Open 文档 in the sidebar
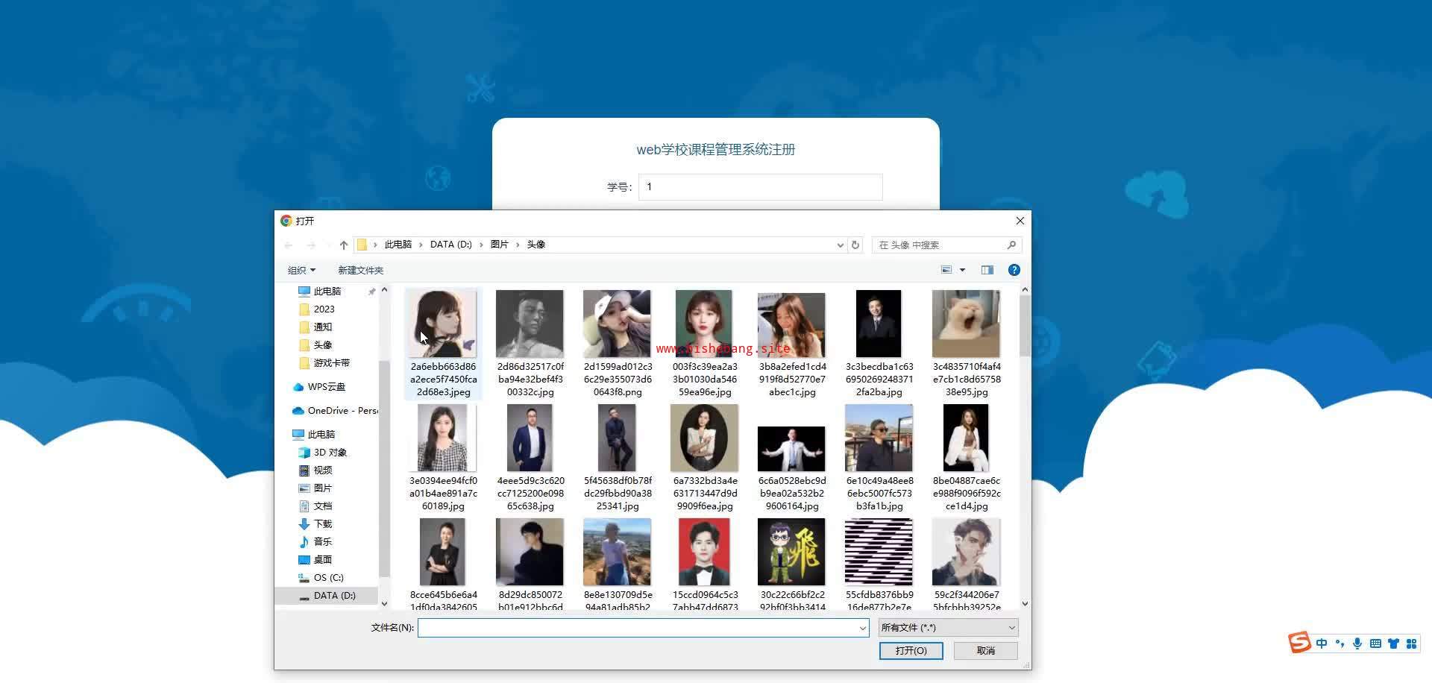The width and height of the screenshot is (1432, 683). pyautogui.click(x=322, y=506)
